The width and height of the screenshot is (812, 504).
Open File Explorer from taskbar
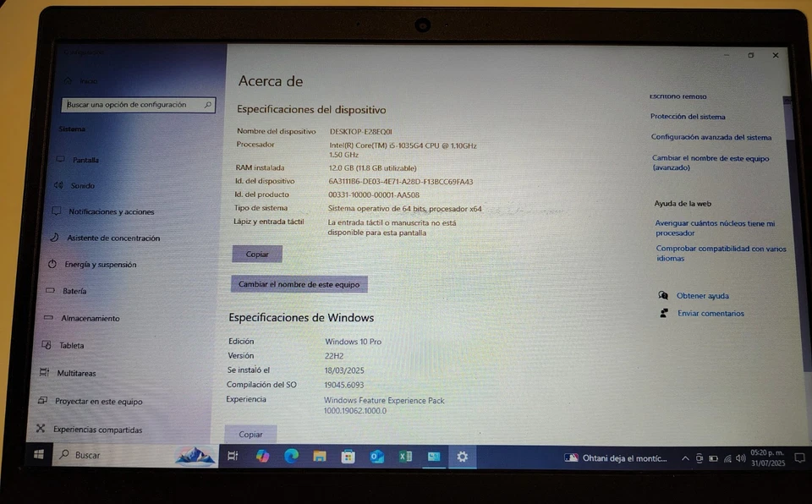[320, 457]
